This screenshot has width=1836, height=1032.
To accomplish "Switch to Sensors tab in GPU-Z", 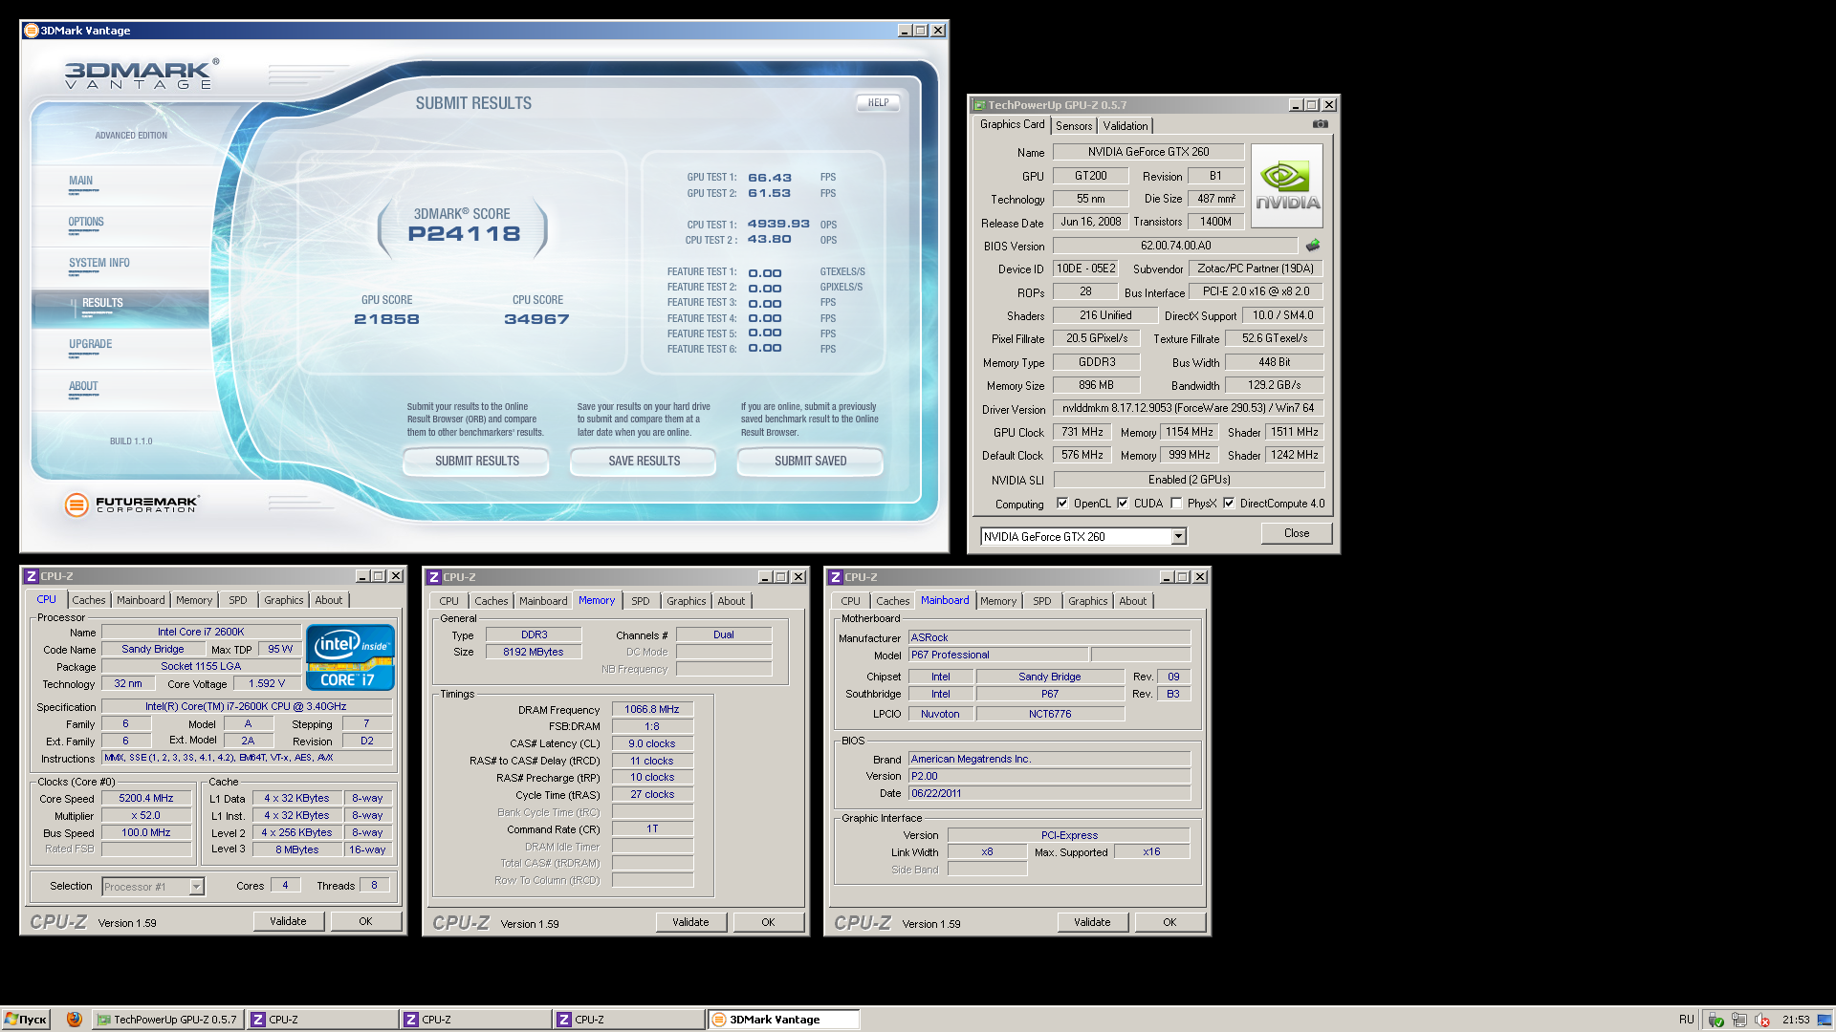I will 1074,126.
